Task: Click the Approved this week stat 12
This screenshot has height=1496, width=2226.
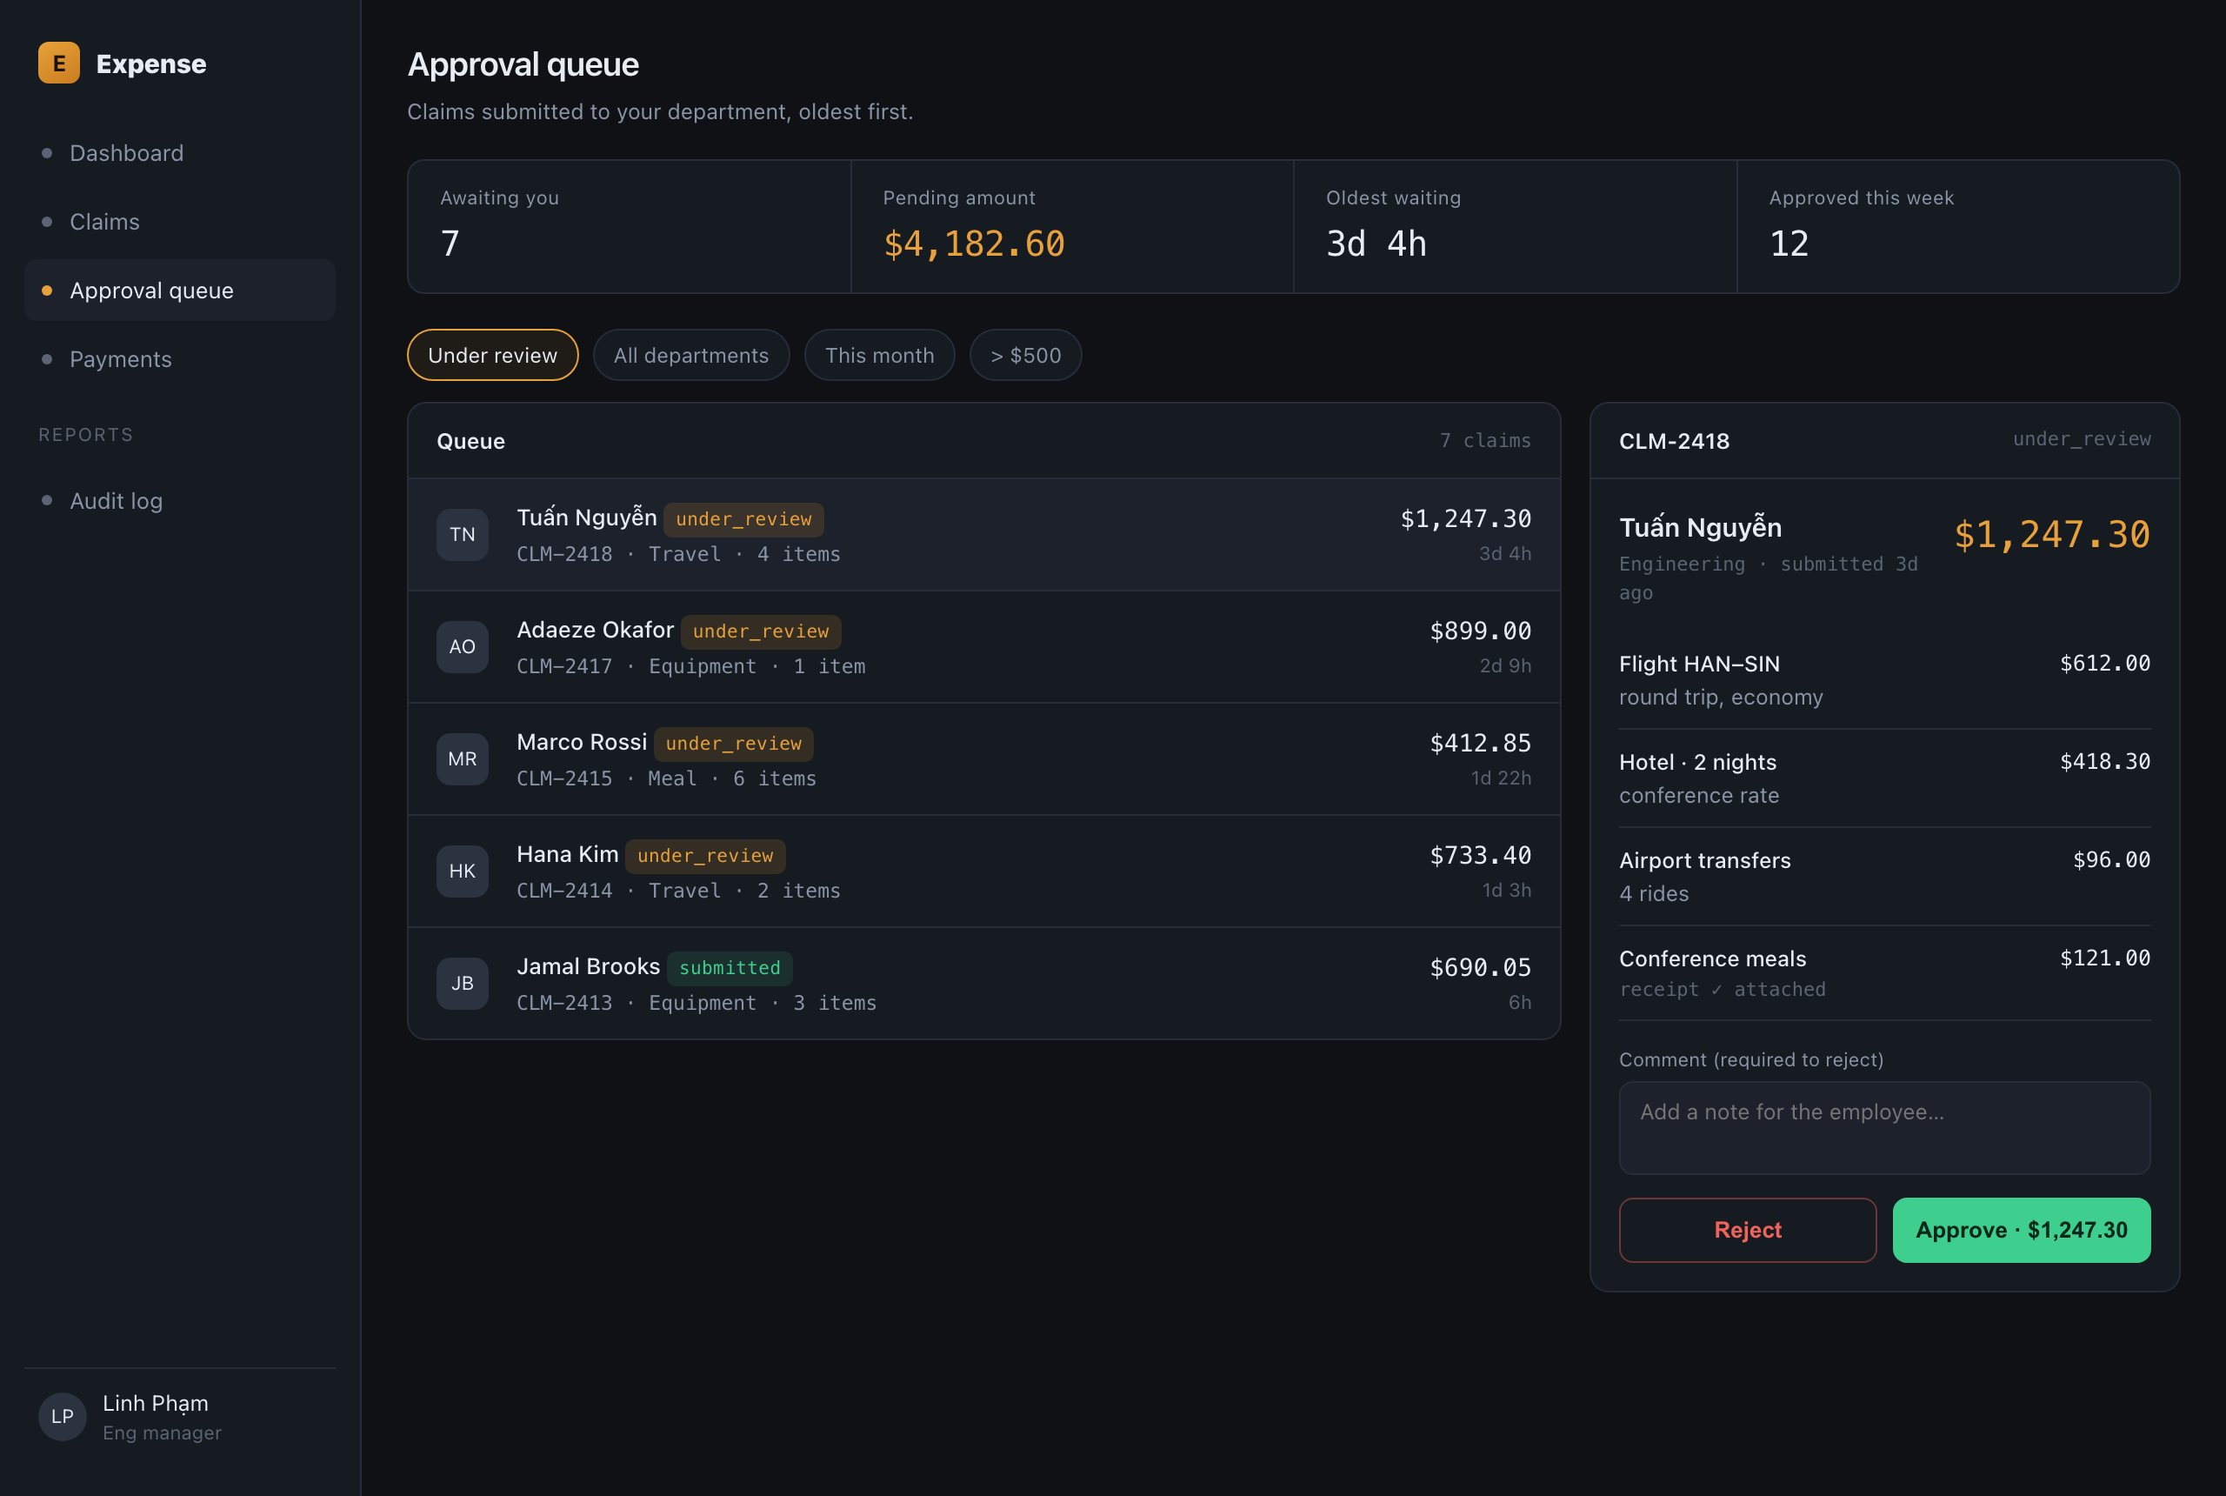Action: click(x=1789, y=244)
